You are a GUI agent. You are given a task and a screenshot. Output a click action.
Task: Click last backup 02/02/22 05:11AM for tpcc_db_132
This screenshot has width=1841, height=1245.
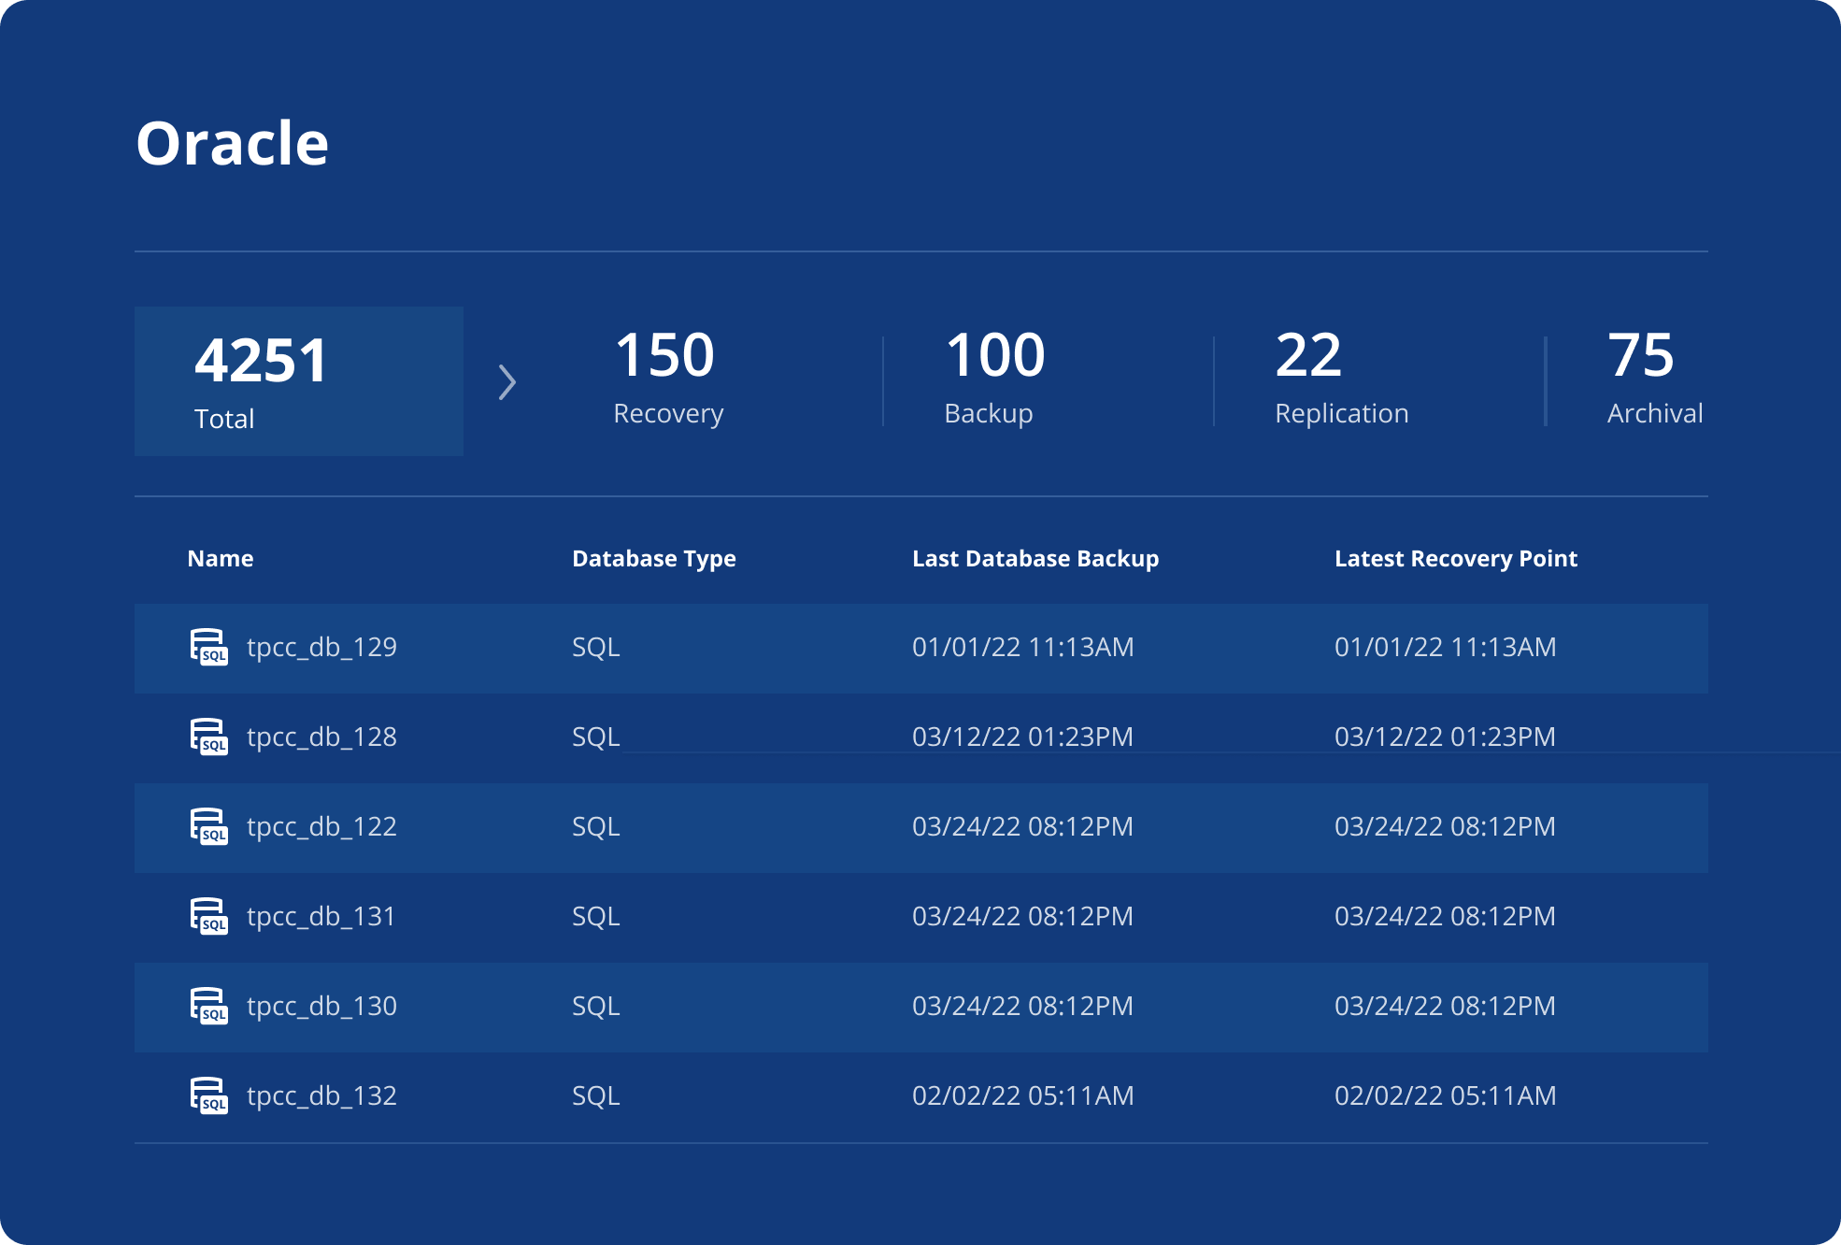pyautogui.click(x=1023, y=1095)
